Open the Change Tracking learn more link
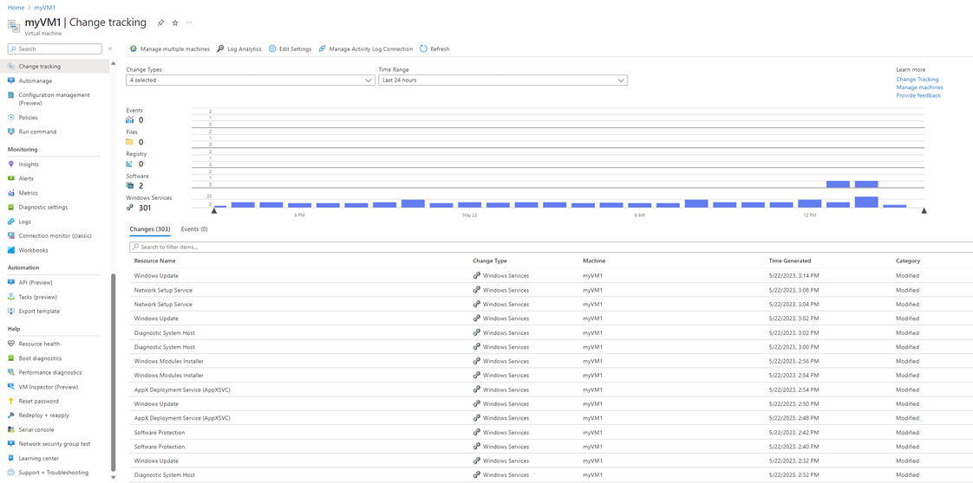The image size is (973, 483). [x=917, y=80]
